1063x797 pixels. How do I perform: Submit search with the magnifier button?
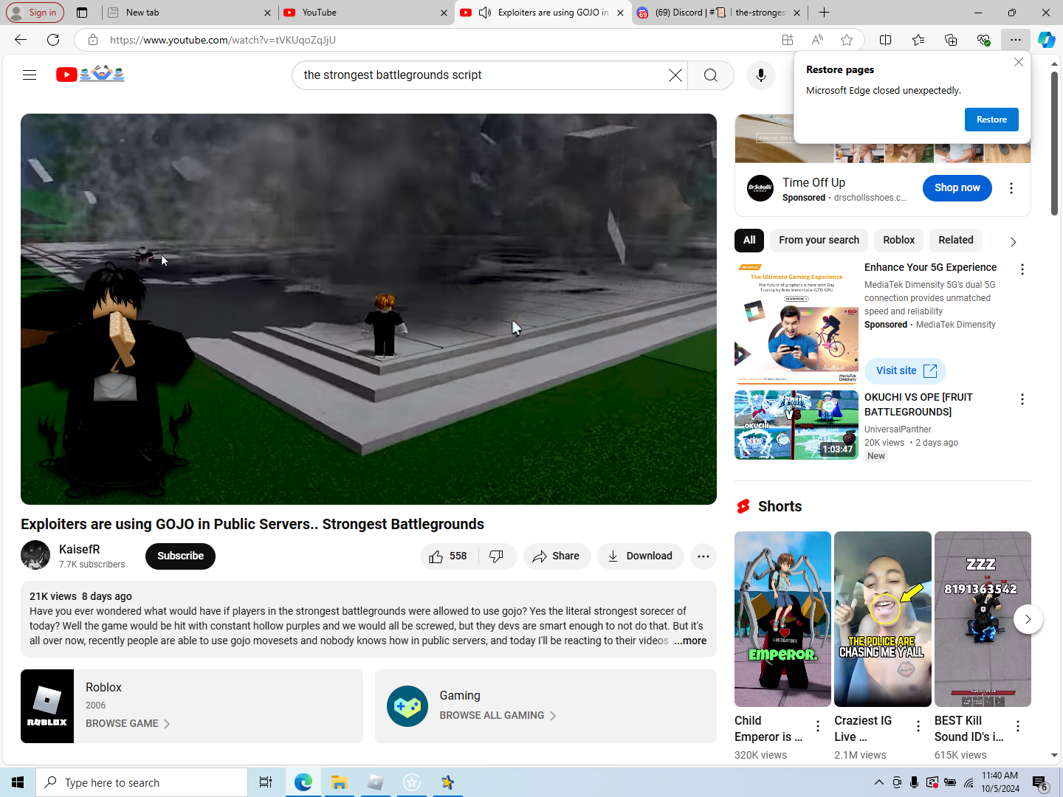pos(710,75)
